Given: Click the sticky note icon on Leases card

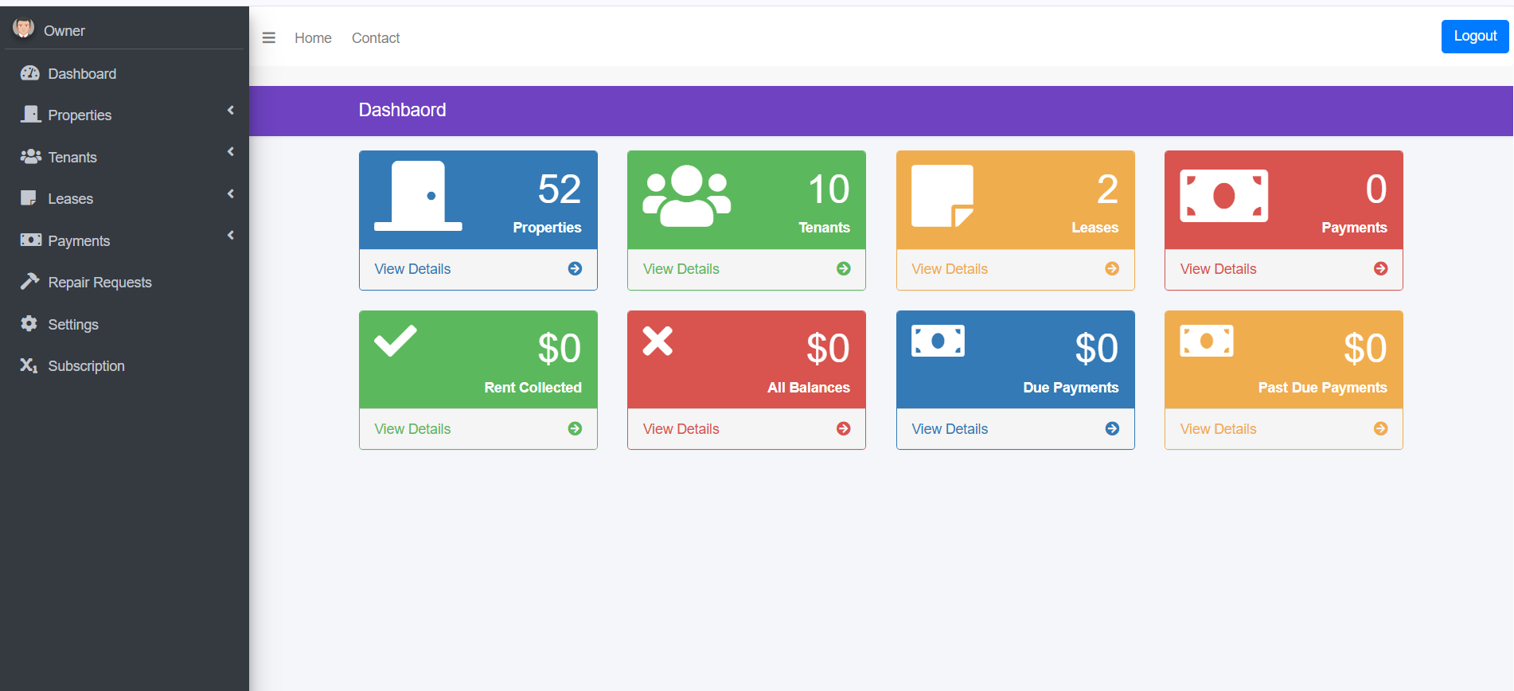Looking at the screenshot, I should click(942, 197).
